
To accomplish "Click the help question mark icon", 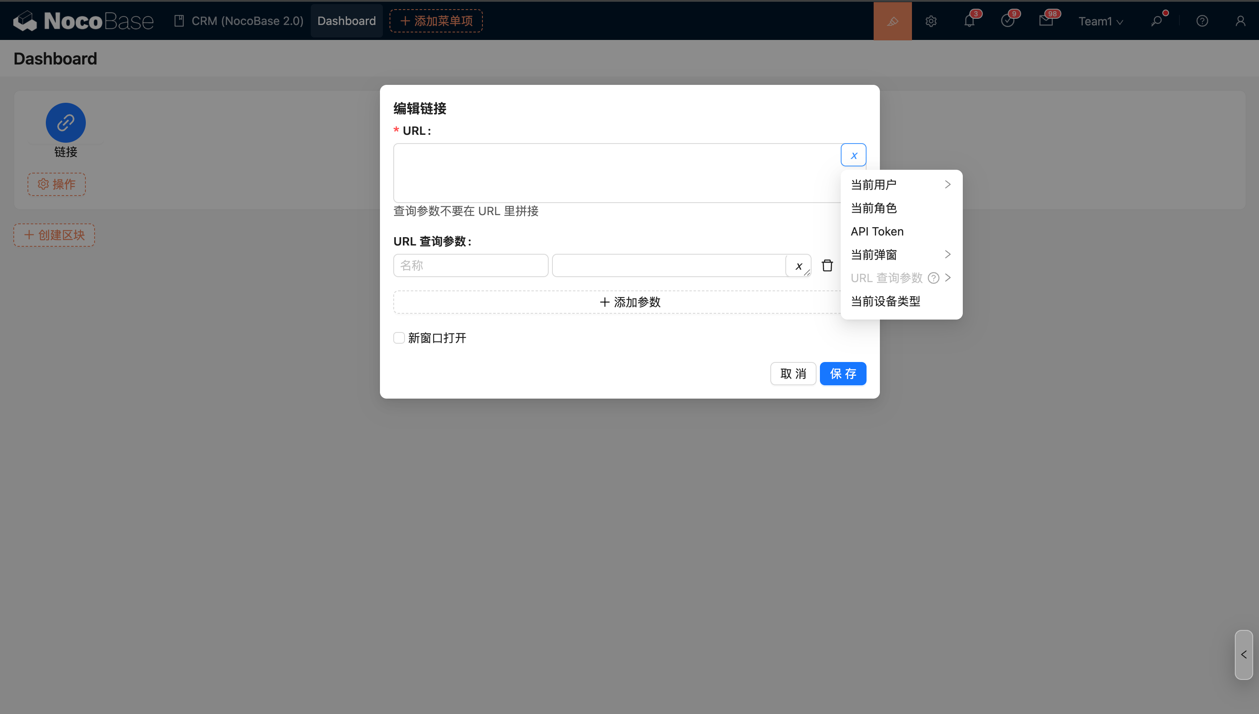I will 1202,21.
